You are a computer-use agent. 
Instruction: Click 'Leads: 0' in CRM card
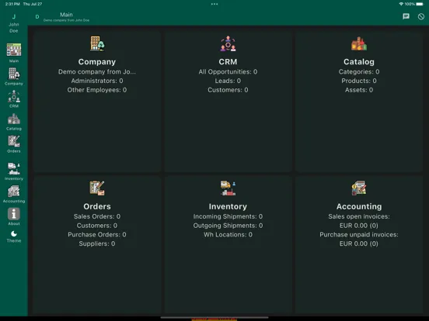tap(228, 81)
